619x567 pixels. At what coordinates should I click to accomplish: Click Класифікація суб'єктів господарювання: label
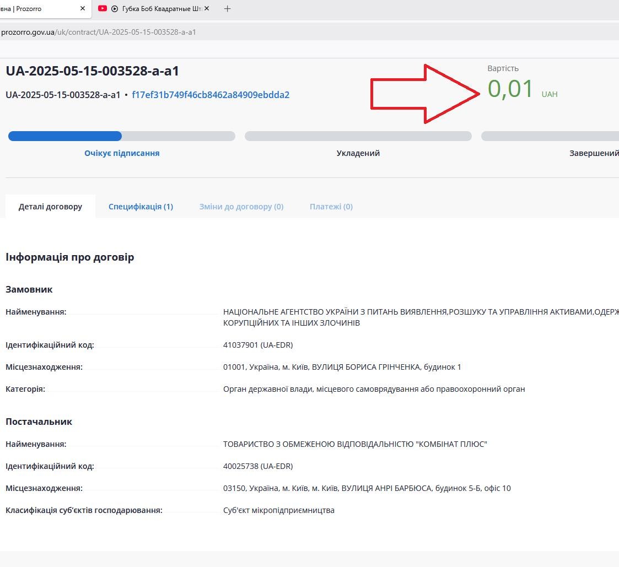pyautogui.click(x=84, y=510)
